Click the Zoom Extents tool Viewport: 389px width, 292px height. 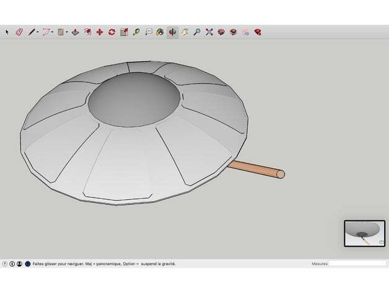(209, 32)
